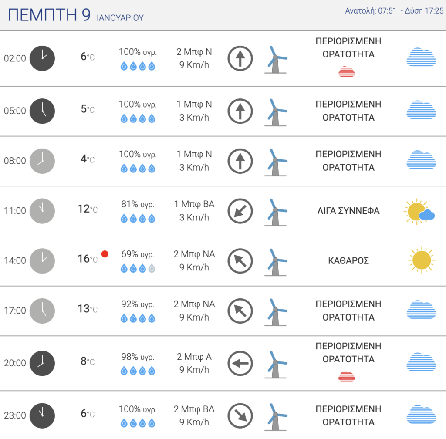
Task: Click the red dot next to 16°C
Action: [x=105, y=253]
